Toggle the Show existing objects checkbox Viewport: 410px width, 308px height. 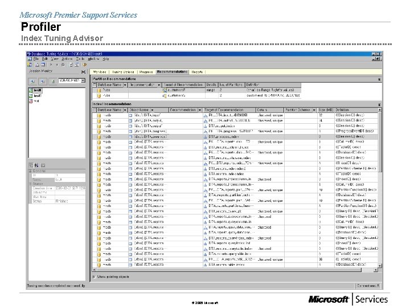point(94,277)
